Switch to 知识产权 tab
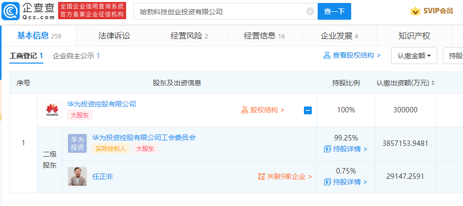This screenshot has height=206, width=463. [x=414, y=36]
